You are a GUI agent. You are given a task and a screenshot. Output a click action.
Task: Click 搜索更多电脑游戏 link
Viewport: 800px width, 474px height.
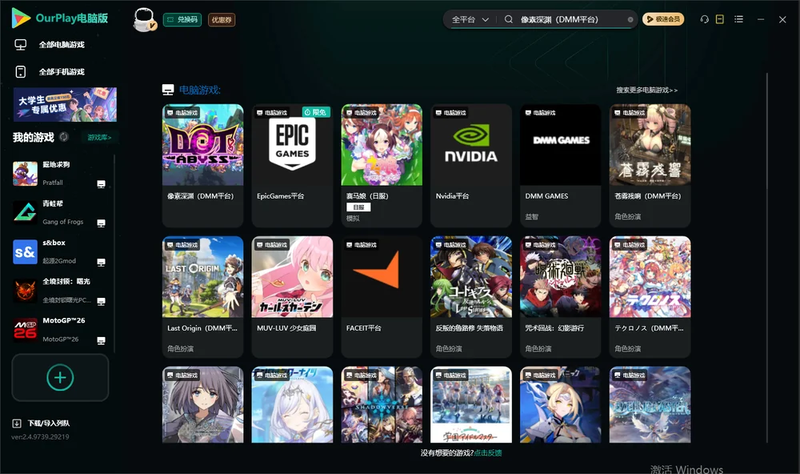pyautogui.click(x=646, y=90)
